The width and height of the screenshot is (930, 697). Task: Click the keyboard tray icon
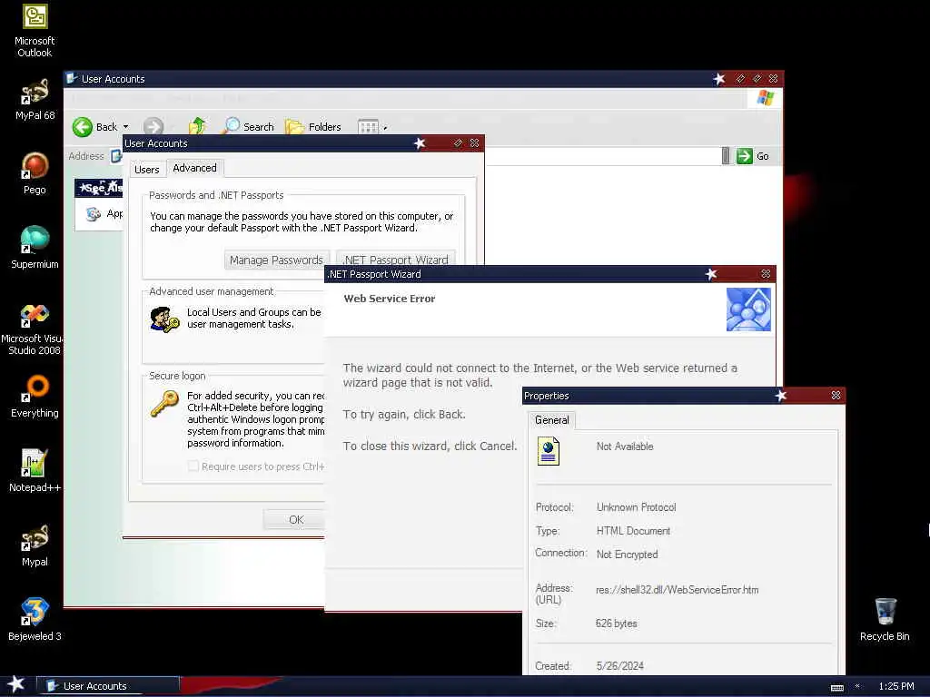[x=836, y=687]
